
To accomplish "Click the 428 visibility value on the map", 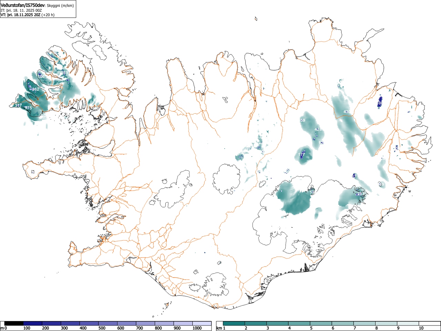I will [x=318, y=129].
